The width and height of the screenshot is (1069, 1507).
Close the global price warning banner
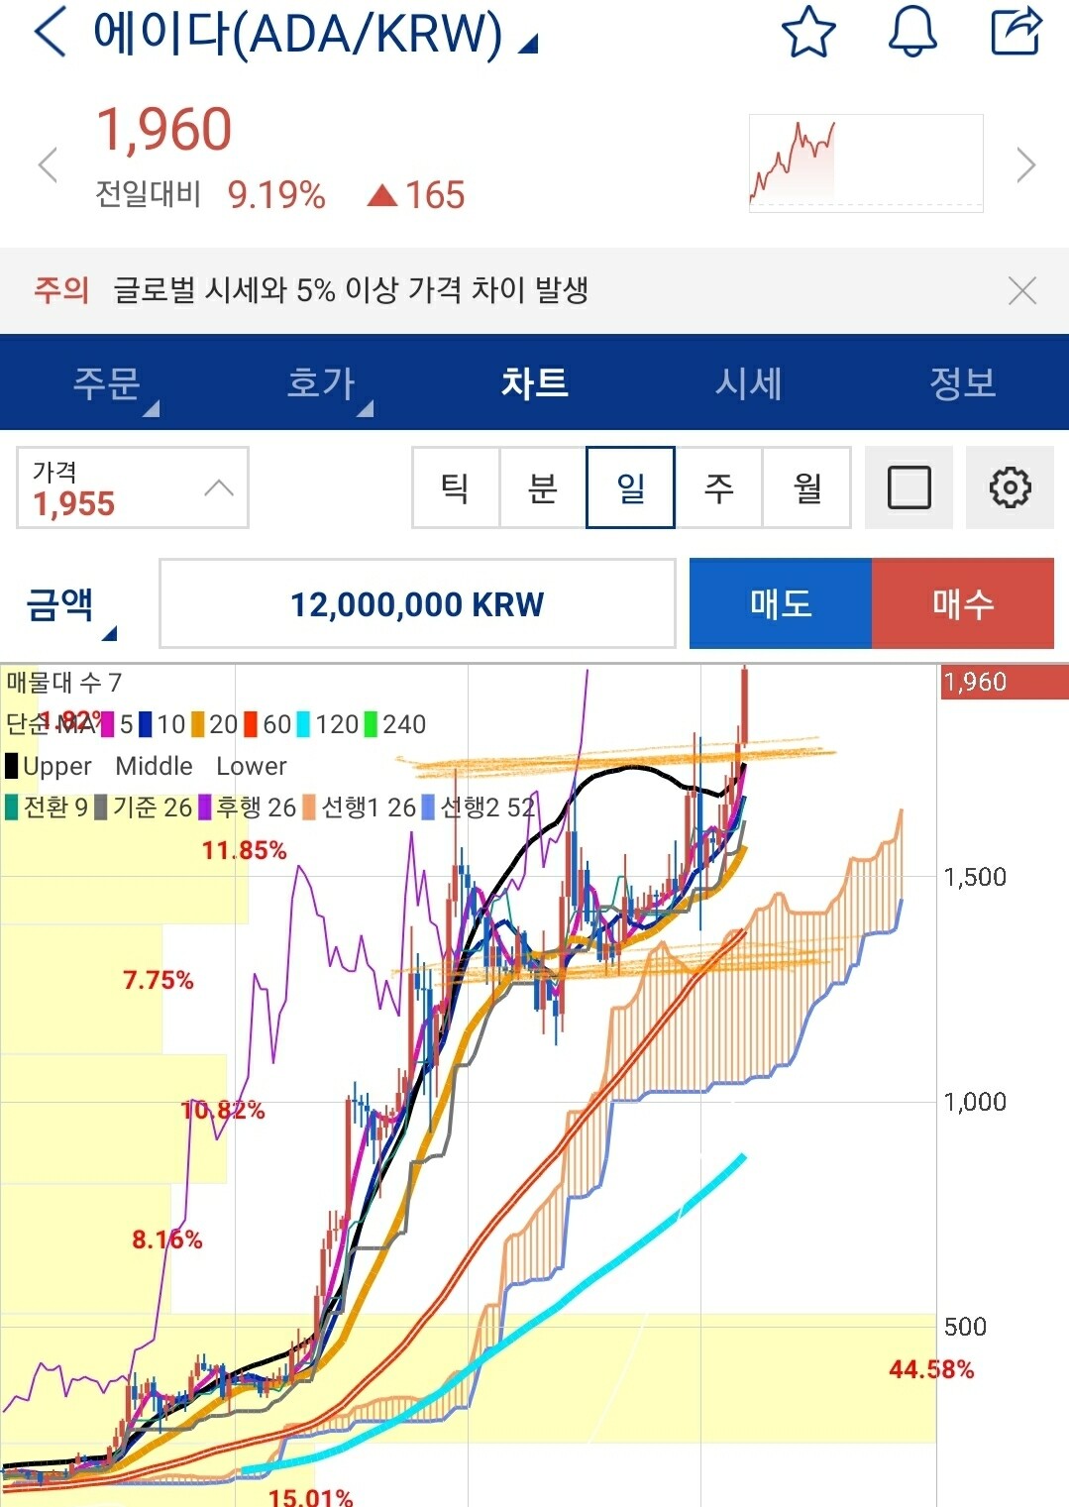[x=1020, y=288]
